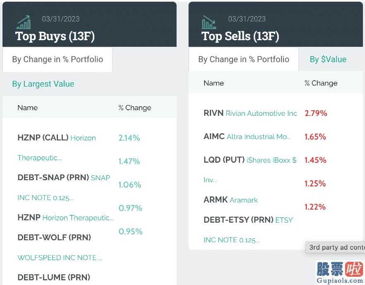Click WOLFSPEED INC NOTE description link
Viewport: 365px width, 285px height.
click(x=60, y=258)
